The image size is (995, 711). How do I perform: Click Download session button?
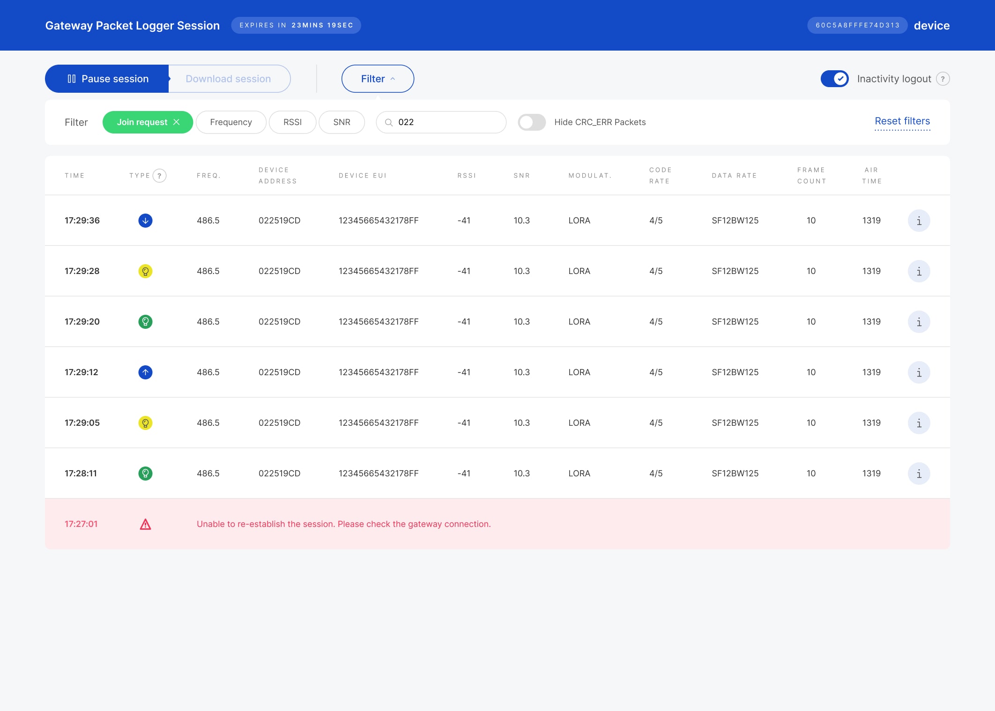click(229, 79)
